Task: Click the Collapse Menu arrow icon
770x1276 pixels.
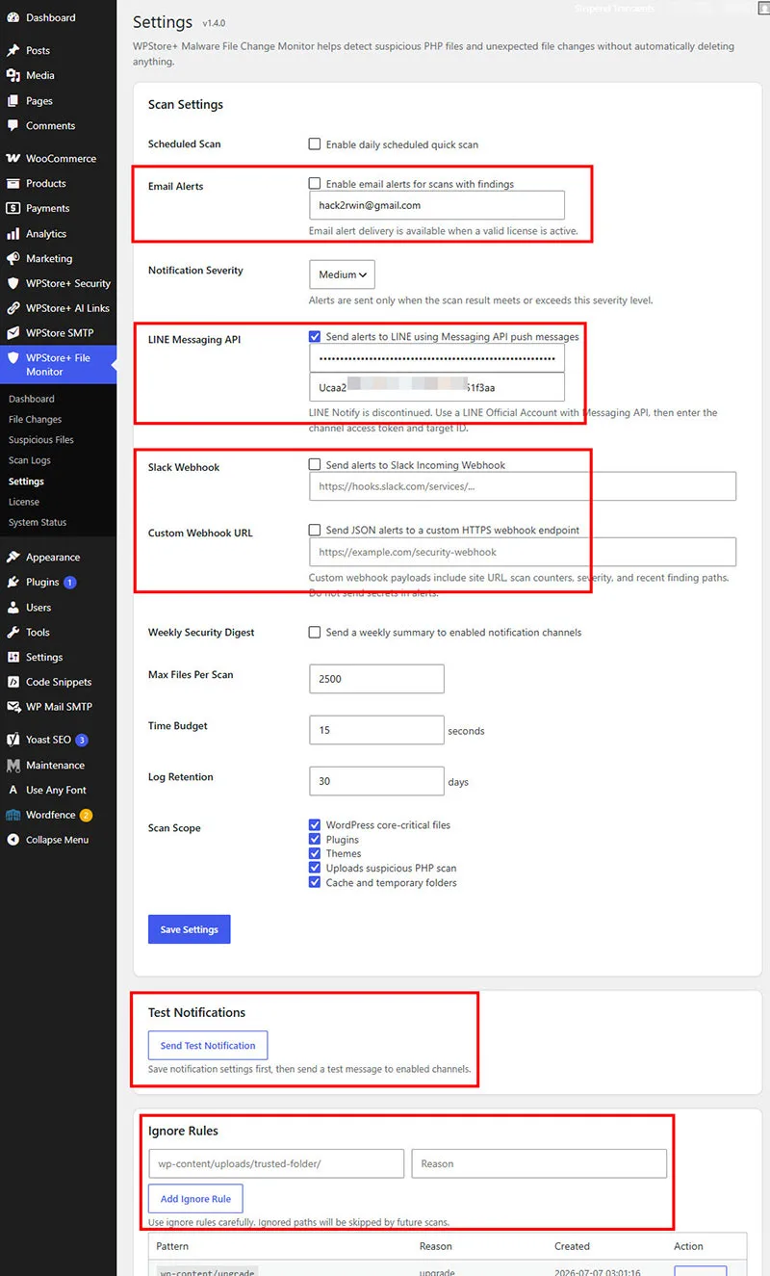Action: click(13, 840)
